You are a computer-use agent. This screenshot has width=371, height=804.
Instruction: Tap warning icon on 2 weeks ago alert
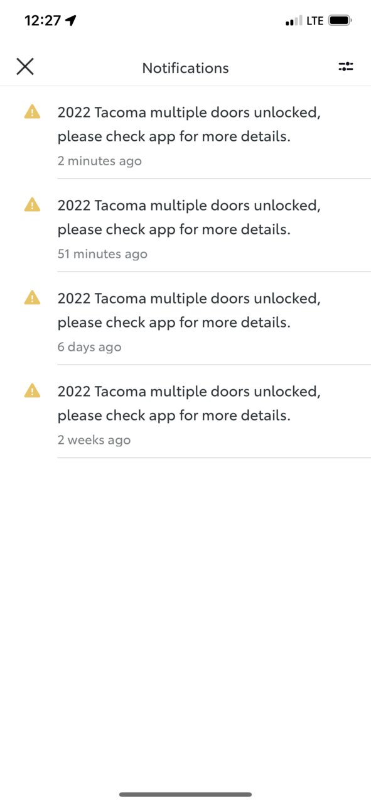pos(32,391)
